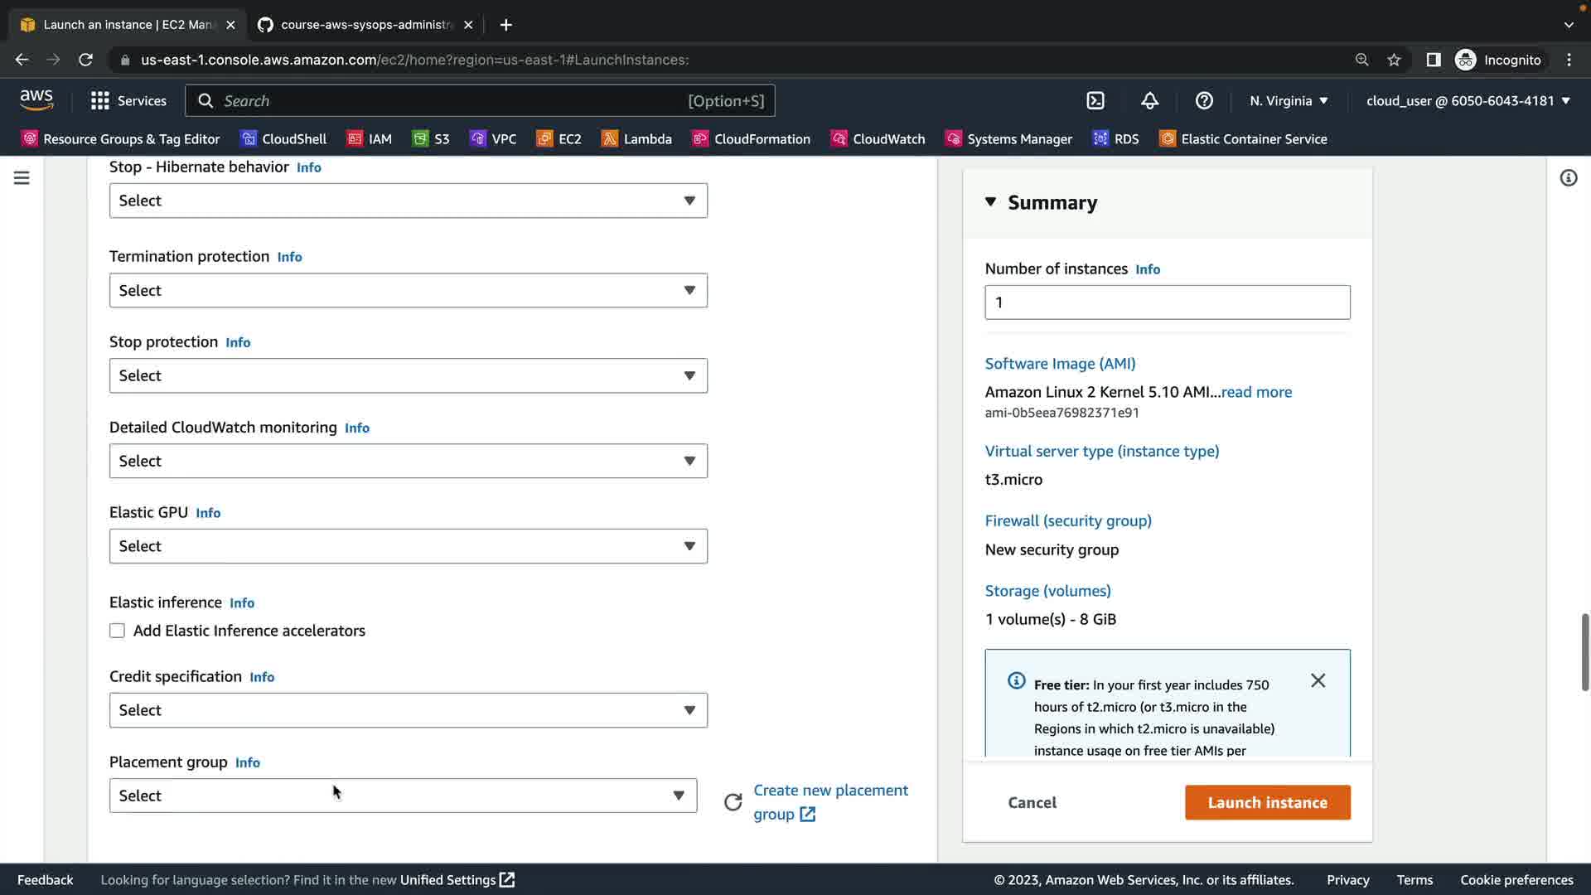Viewport: 1591px width, 895px height.
Task: Collapse the Summary panel triangle
Action: click(x=990, y=201)
